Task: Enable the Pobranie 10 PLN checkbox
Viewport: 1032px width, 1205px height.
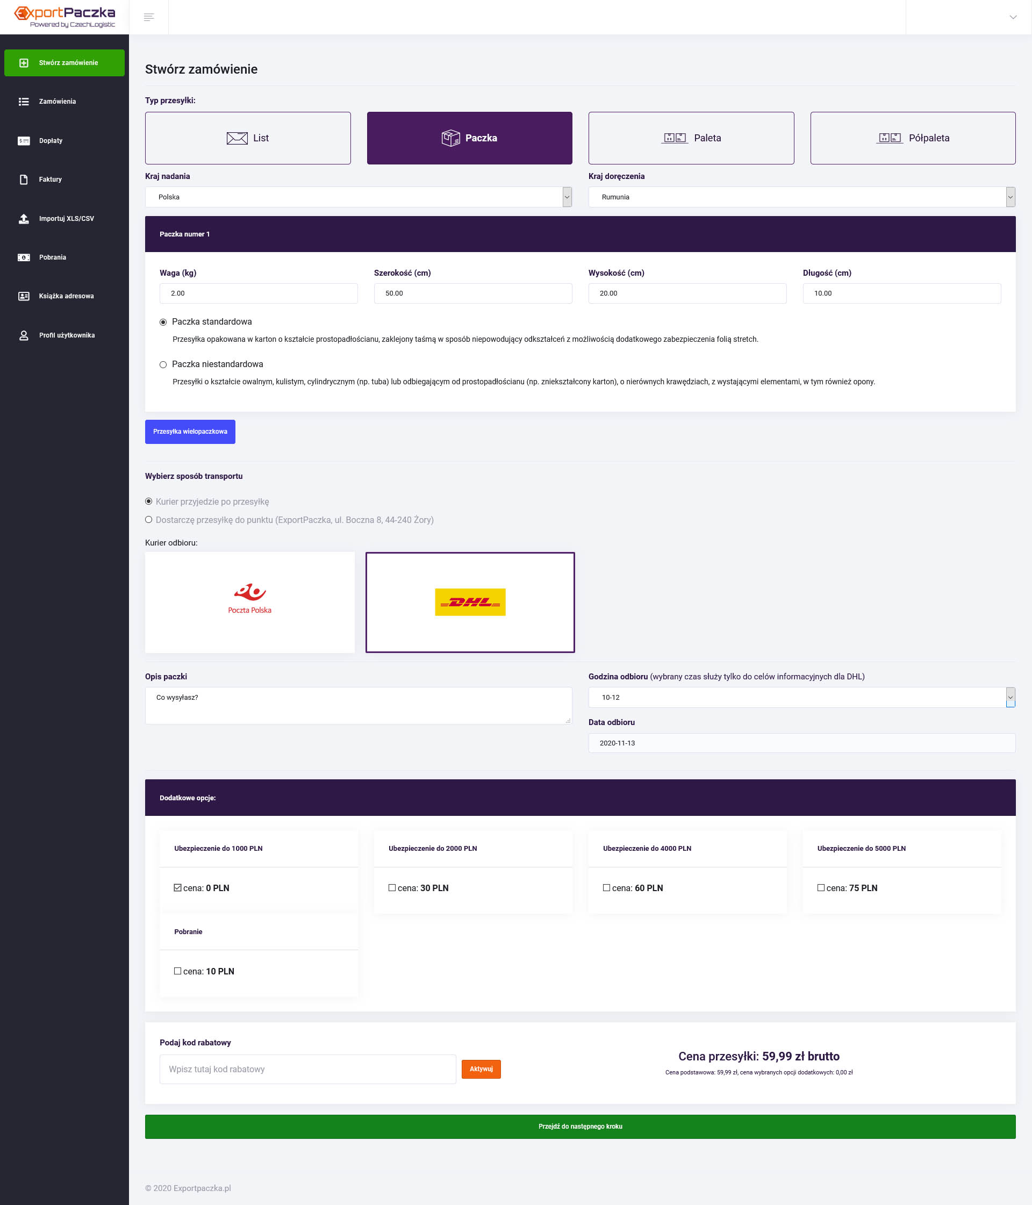Action: click(178, 971)
